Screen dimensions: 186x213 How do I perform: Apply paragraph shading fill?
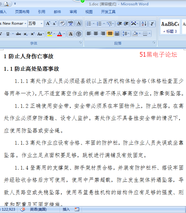point(135,34)
